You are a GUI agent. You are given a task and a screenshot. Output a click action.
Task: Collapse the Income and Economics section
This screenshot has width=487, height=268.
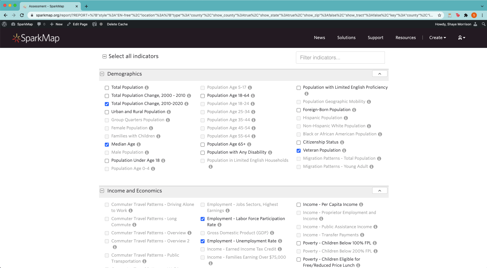(380, 191)
